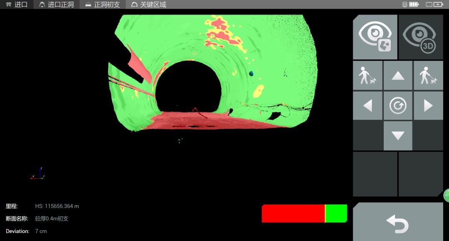Select the HS: 115656.364 m mileage value
Image resolution: width=449 pixels, height=241 pixels.
pyautogui.click(x=57, y=206)
